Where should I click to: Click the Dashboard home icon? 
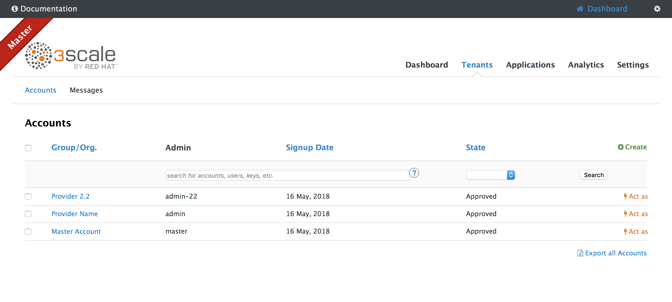(x=582, y=8)
